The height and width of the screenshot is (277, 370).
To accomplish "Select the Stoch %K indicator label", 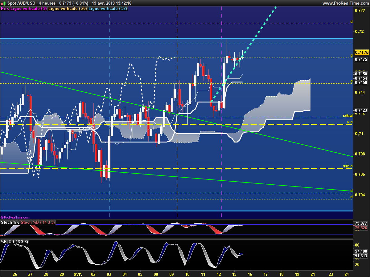I will click(x=10, y=223).
